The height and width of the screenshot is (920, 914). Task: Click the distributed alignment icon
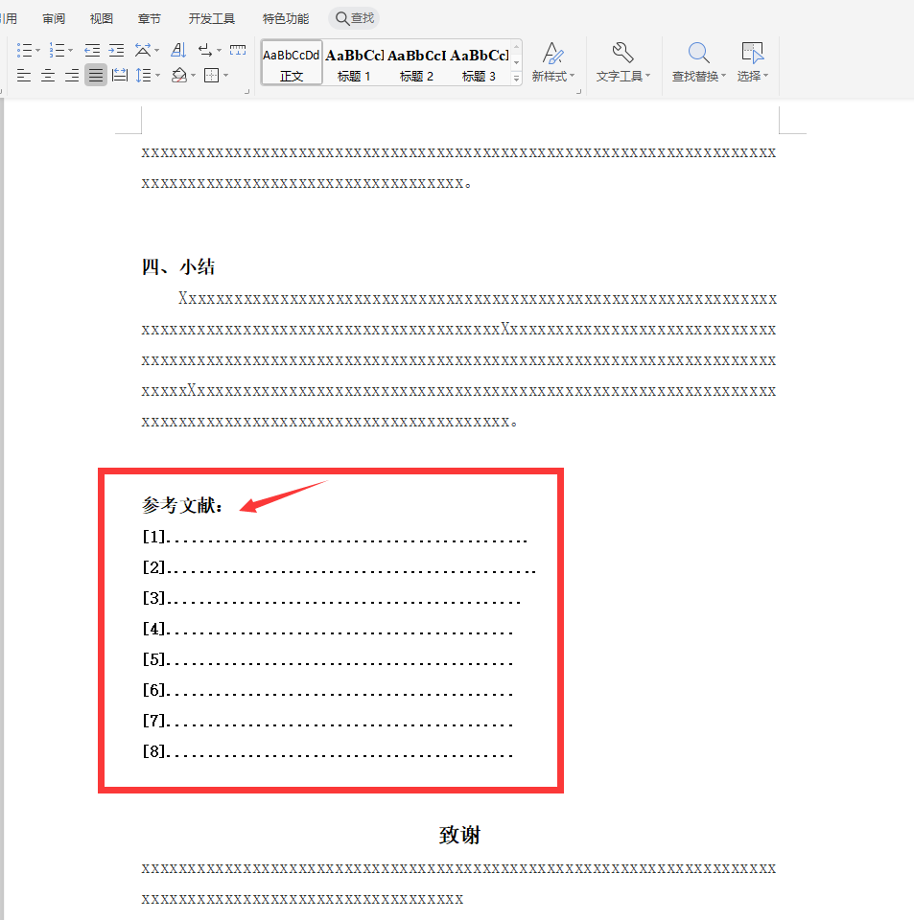tap(120, 76)
